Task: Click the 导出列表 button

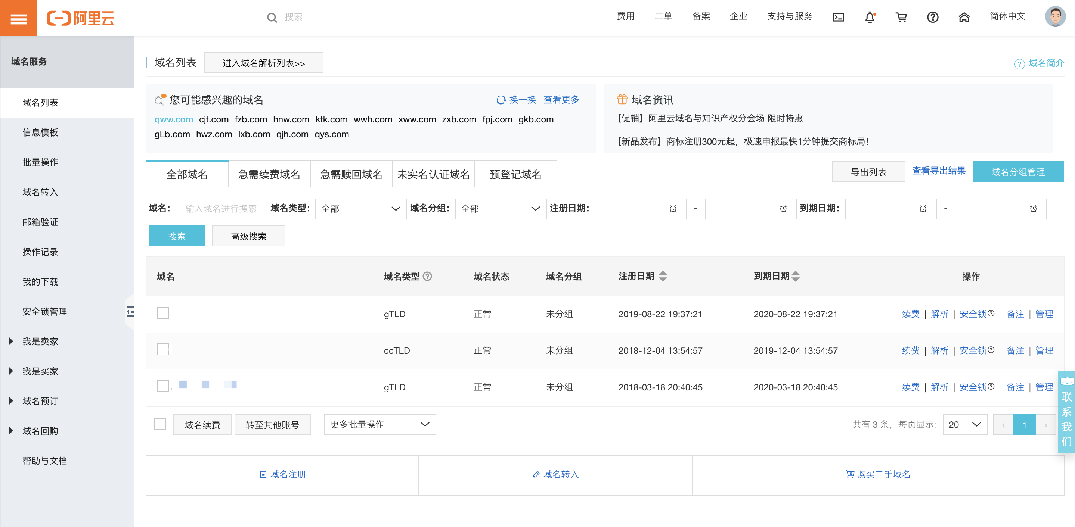Action: (x=868, y=171)
